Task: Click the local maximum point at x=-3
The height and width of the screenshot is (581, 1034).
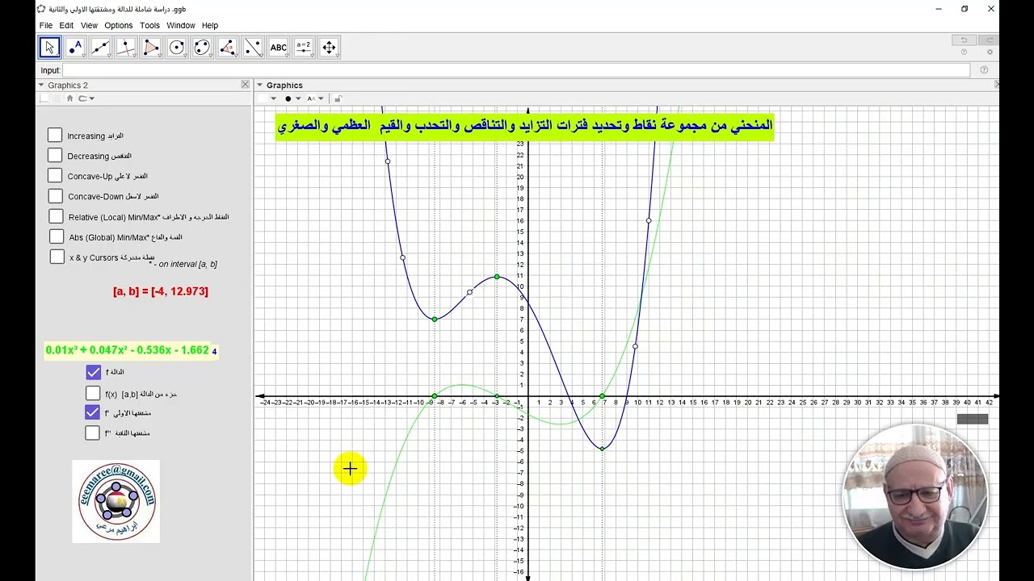Action: [x=497, y=277]
